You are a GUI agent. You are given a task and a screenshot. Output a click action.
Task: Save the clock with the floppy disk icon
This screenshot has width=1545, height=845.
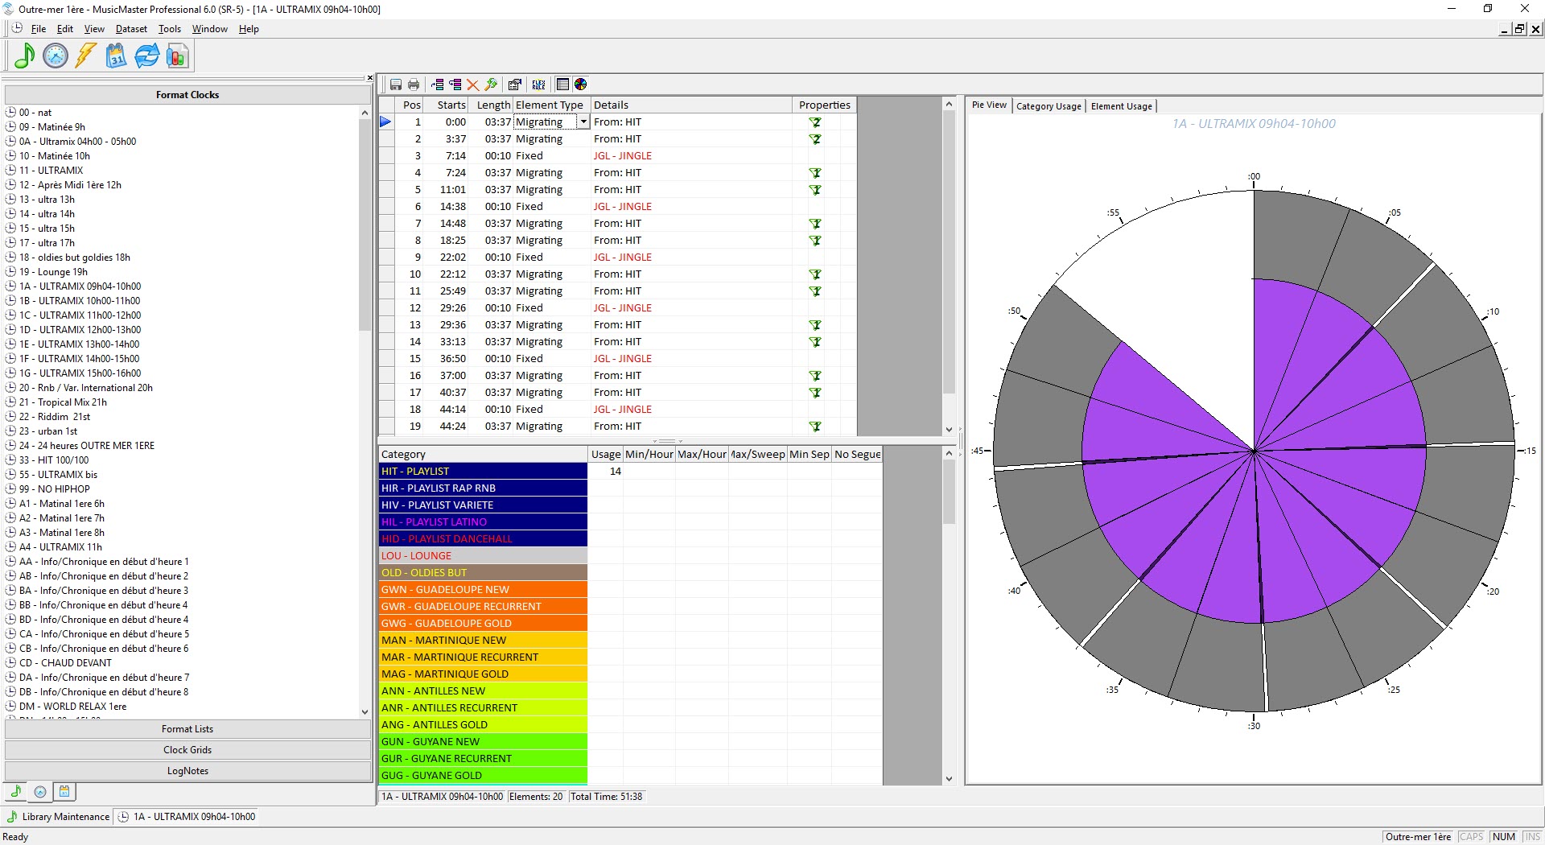[x=396, y=84]
